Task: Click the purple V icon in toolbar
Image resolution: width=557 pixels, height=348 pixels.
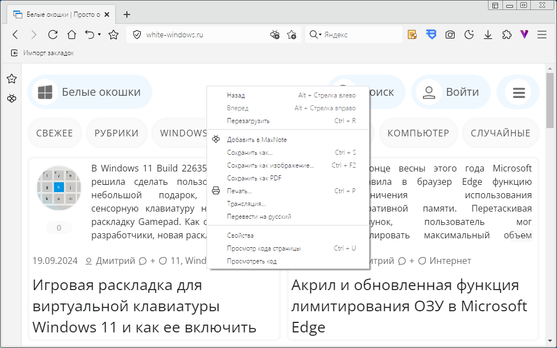Action: point(524,34)
